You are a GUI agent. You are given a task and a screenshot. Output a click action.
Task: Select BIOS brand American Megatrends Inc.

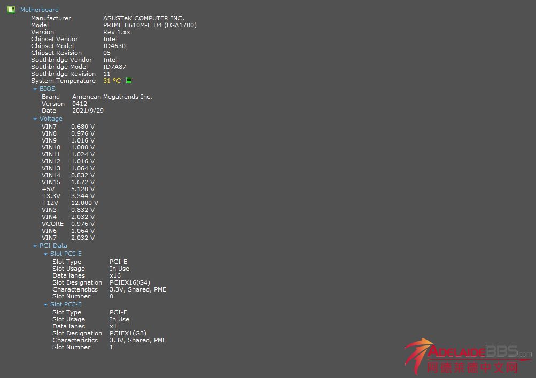click(112, 97)
